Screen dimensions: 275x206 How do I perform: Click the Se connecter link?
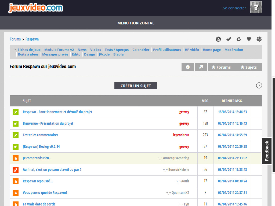(x=234, y=8)
